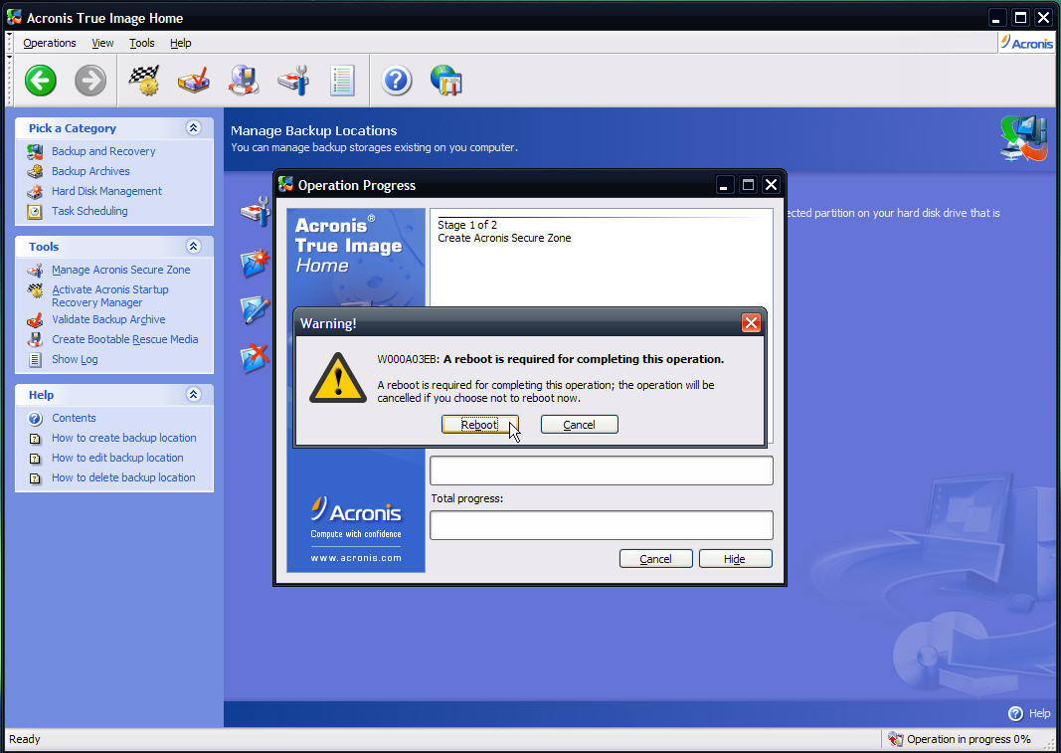Click the status bar operation progress icon
1061x753 pixels.
895,739
